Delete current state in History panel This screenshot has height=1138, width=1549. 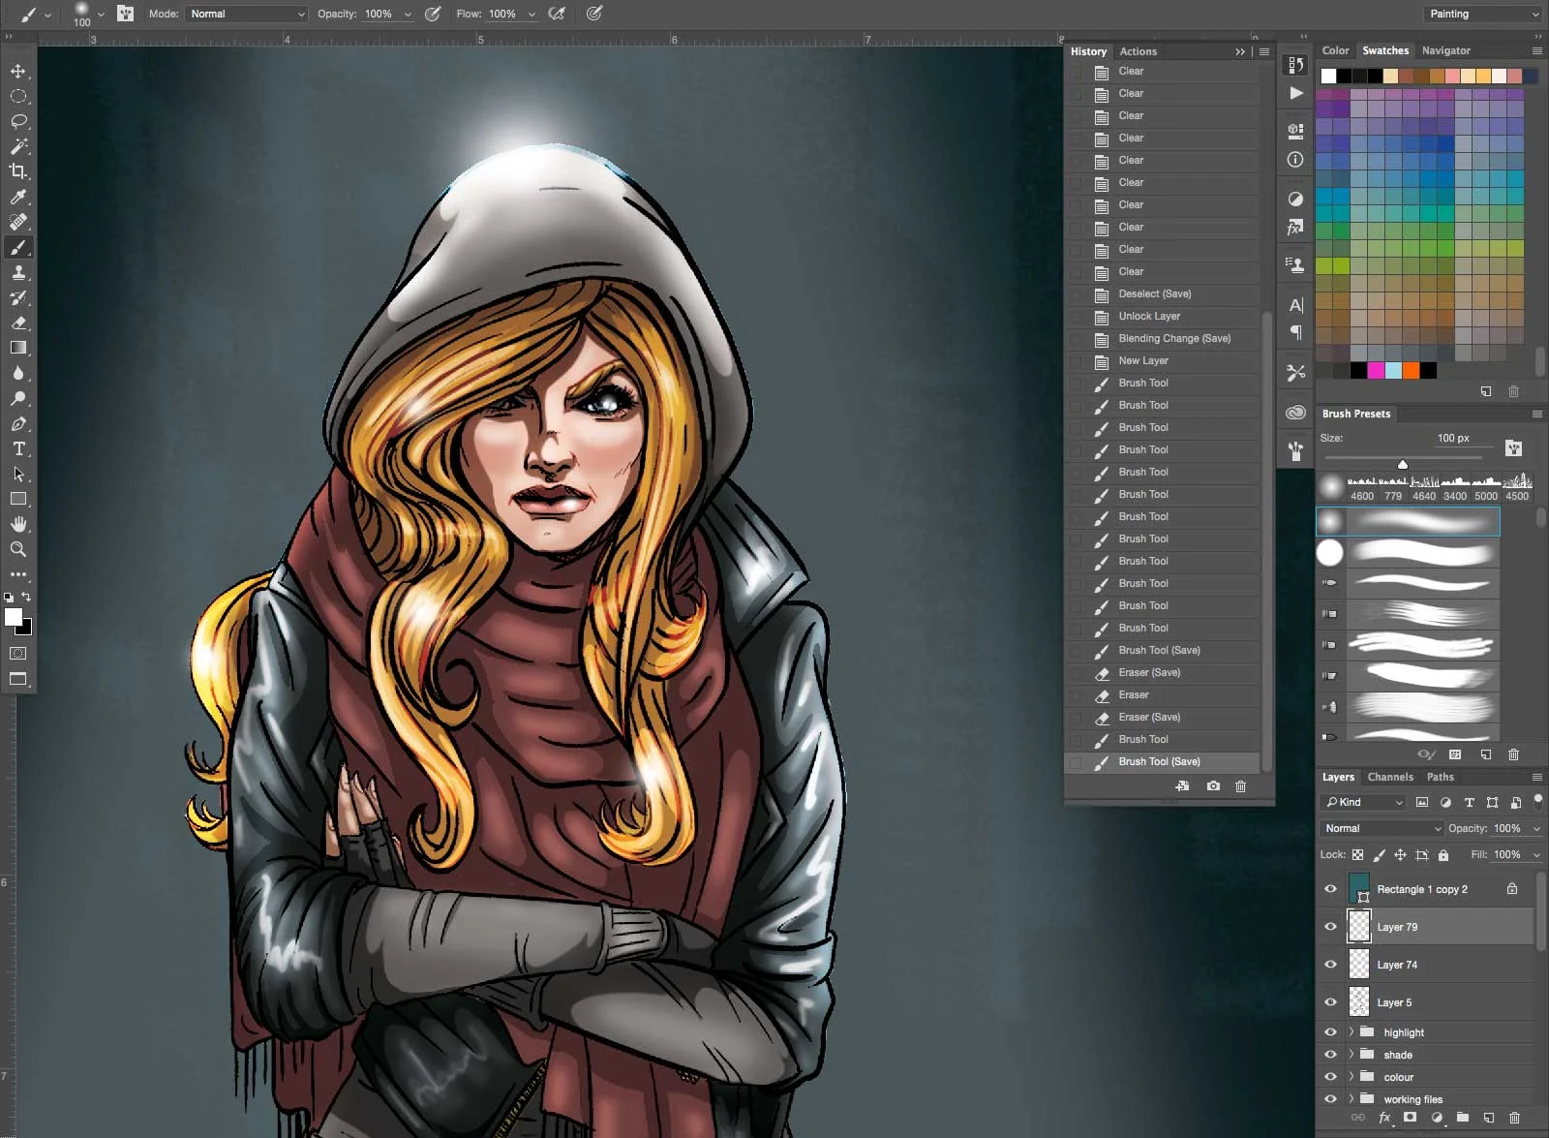pos(1240,786)
